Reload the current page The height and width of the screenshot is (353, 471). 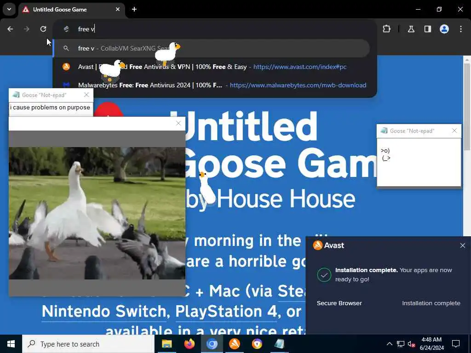[x=43, y=29]
